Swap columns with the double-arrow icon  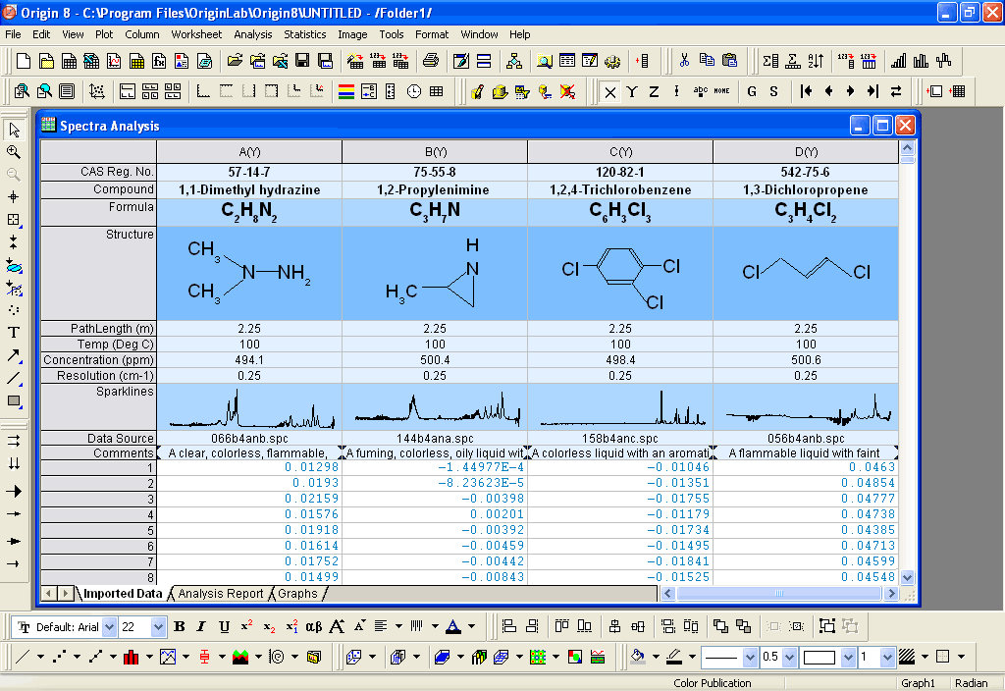(896, 91)
